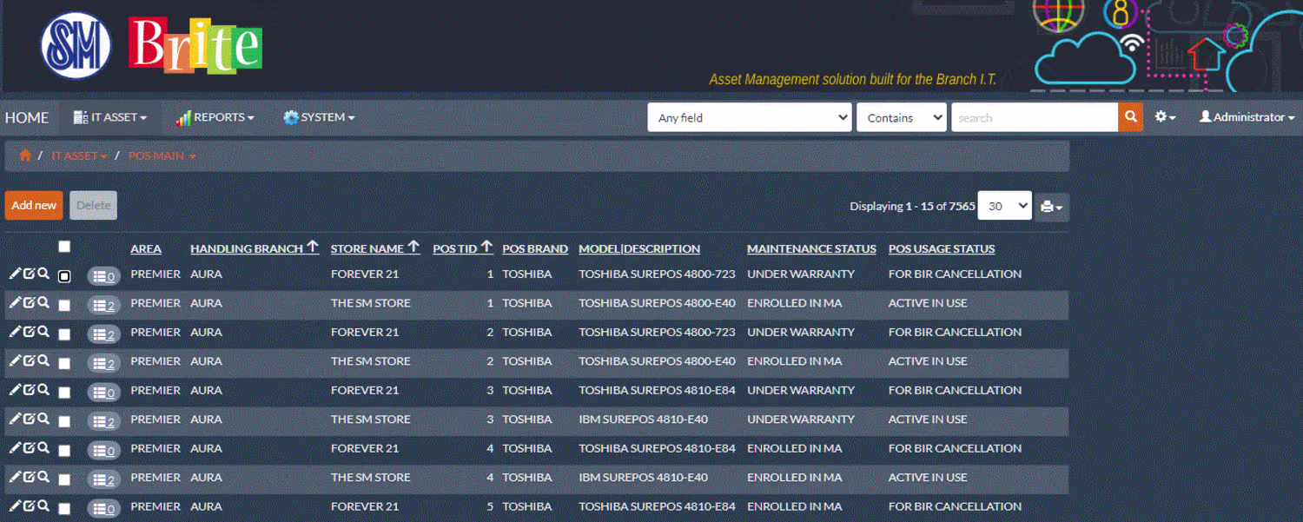Sort by the AREA column header

click(x=146, y=248)
